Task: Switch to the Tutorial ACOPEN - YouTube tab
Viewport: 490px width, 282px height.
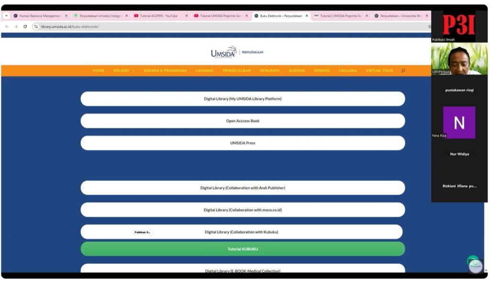Action: [x=160, y=16]
